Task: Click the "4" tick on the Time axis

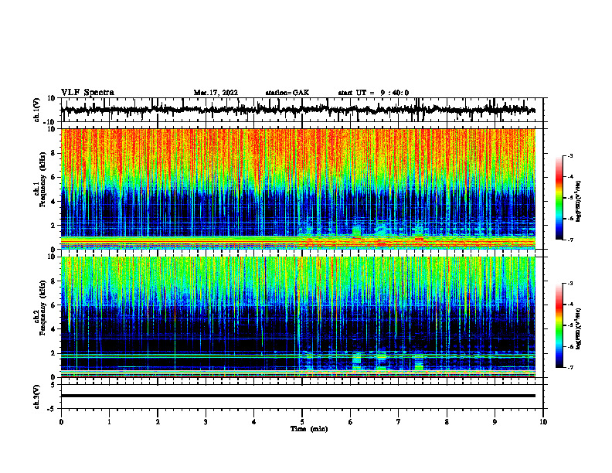Action: 254,422
